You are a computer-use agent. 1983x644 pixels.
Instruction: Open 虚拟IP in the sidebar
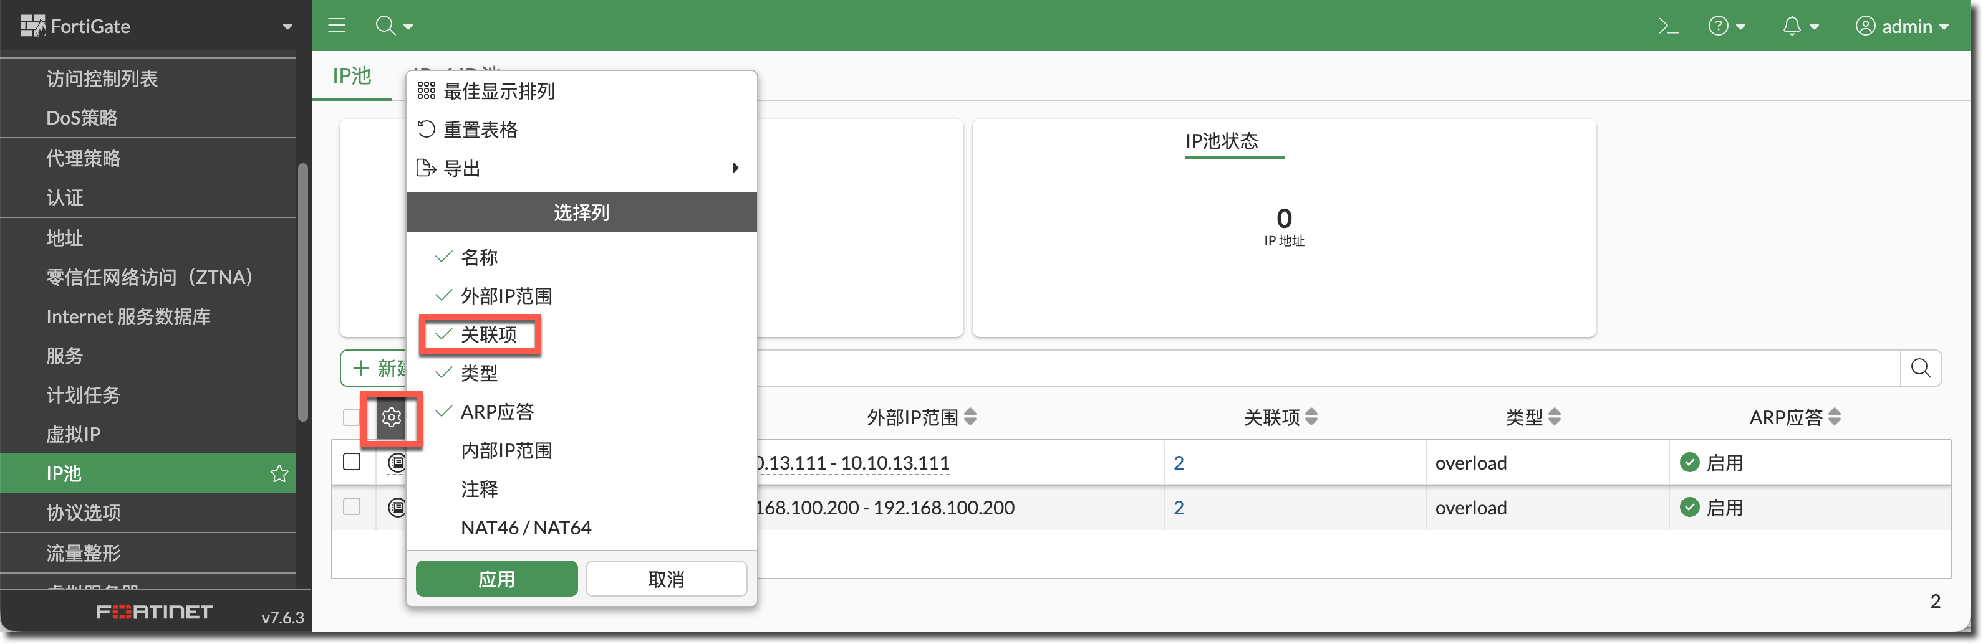[x=73, y=434]
